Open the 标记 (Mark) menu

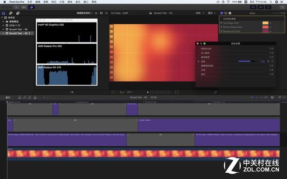pyautogui.click(x=54, y=2)
